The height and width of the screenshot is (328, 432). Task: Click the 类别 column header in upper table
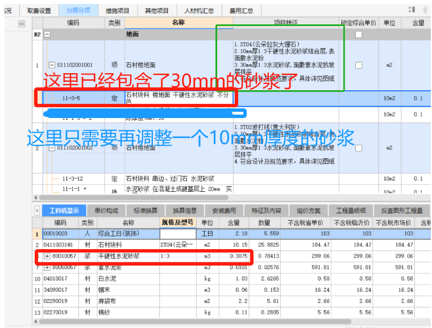(114, 23)
